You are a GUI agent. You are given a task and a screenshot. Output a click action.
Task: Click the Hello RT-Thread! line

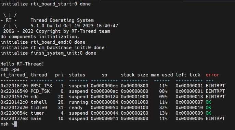(x=22, y=64)
